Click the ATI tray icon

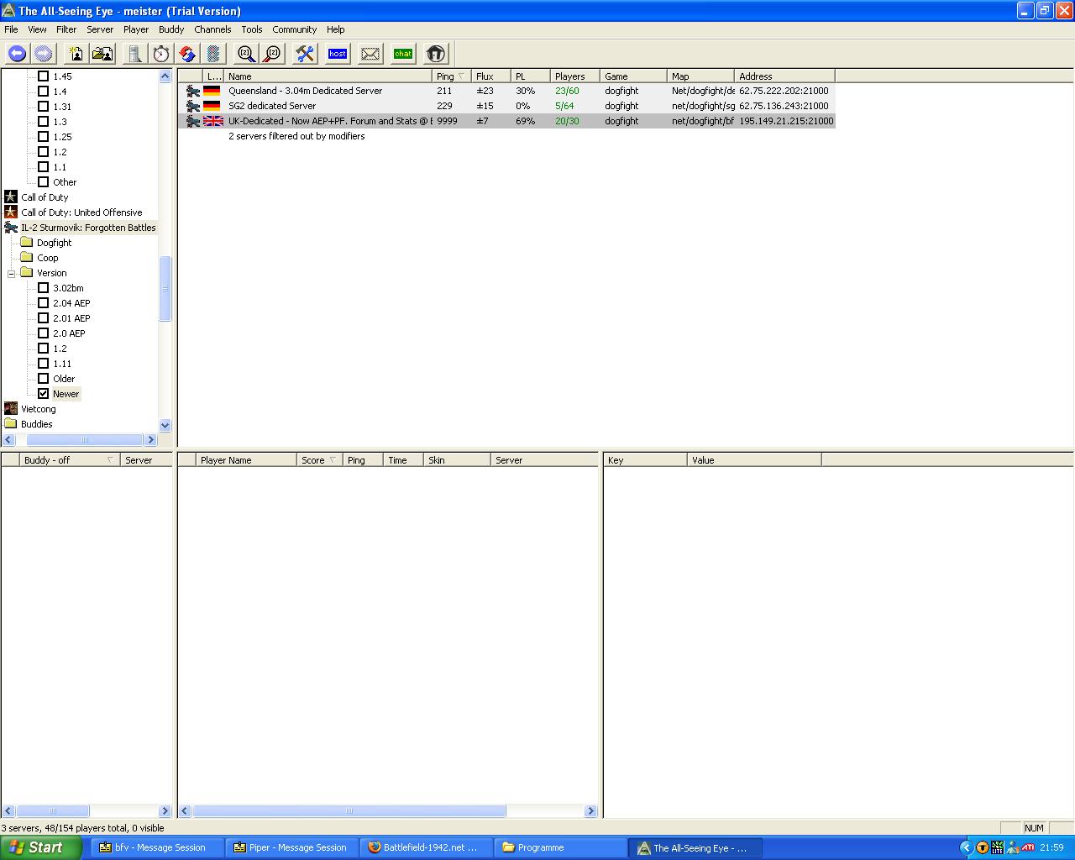coord(1027,847)
